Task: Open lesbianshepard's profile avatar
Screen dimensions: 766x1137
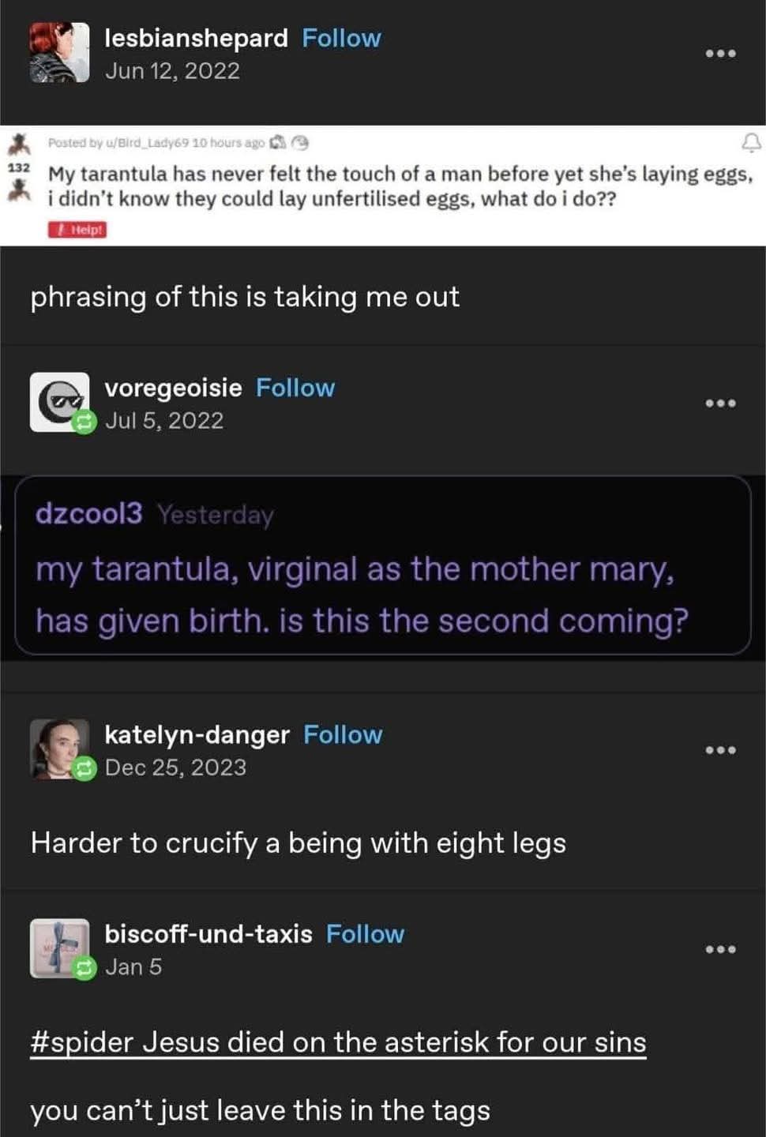Action: click(59, 53)
